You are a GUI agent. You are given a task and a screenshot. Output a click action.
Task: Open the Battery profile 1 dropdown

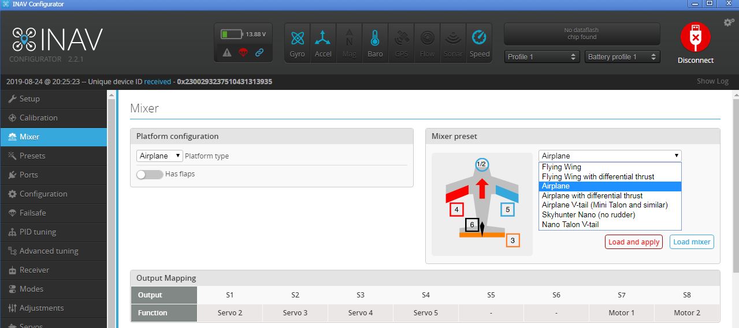622,56
